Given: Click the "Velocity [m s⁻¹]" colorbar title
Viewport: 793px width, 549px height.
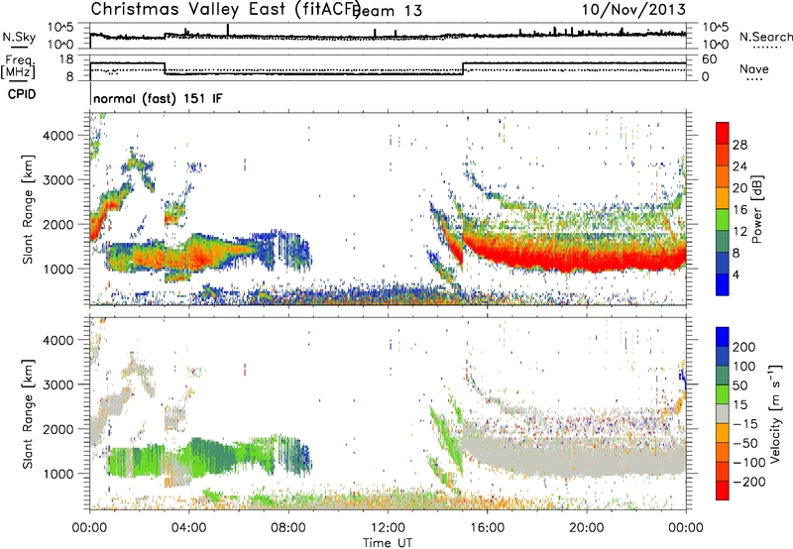Looking at the screenshot, I should pos(775,414).
